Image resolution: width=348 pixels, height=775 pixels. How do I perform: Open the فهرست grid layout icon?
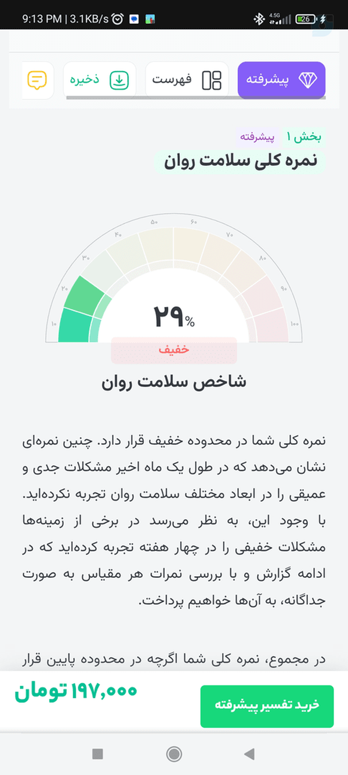coord(212,80)
